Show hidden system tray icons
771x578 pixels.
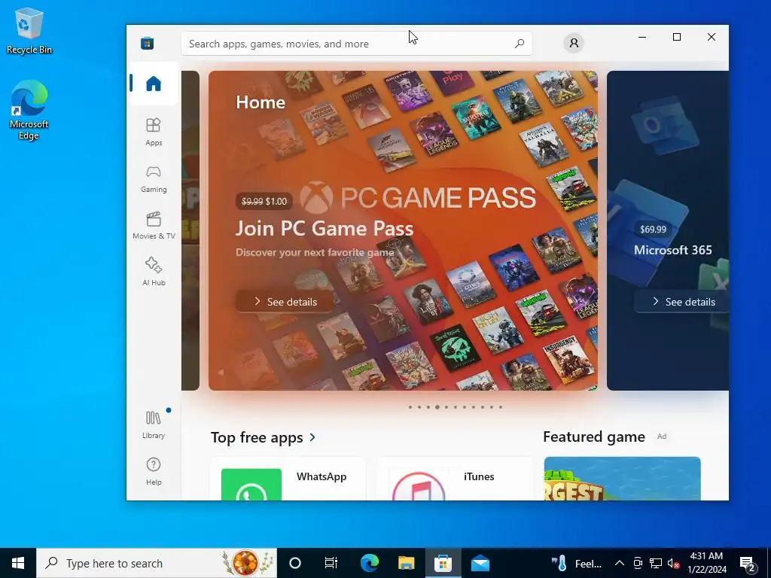click(x=620, y=563)
